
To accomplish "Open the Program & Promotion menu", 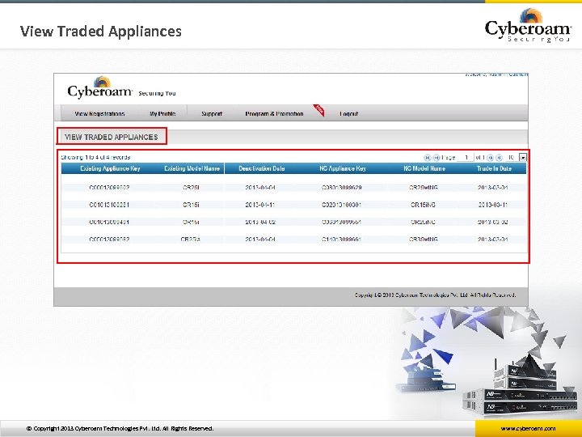I will pyautogui.click(x=274, y=114).
